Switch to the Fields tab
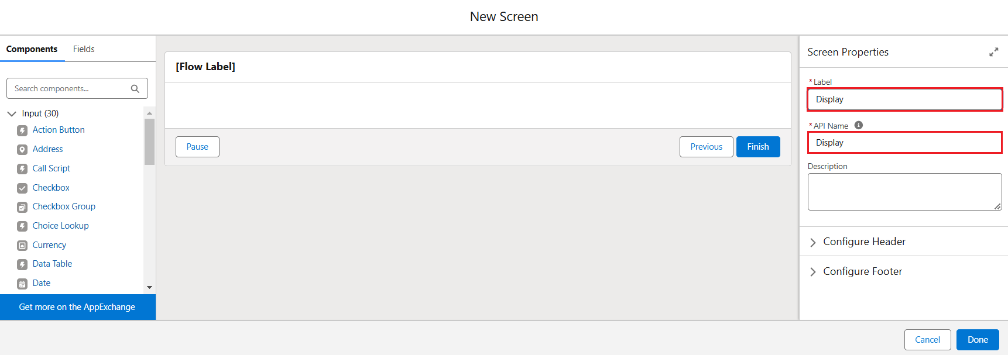This screenshot has width=1008, height=355. pos(84,49)
